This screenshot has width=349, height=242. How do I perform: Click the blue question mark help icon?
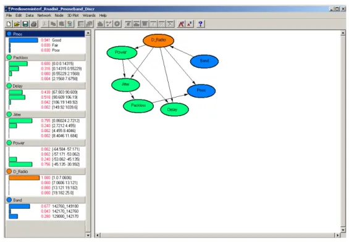201,24
